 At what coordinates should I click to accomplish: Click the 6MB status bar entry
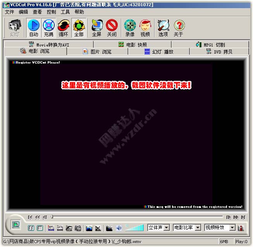[224, 242]
